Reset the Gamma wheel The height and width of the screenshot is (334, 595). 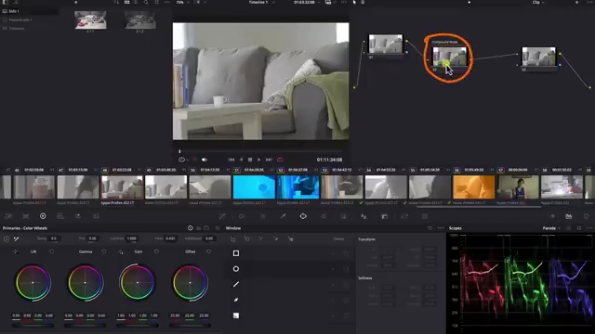pyautogui.click(x=104, y=251)
